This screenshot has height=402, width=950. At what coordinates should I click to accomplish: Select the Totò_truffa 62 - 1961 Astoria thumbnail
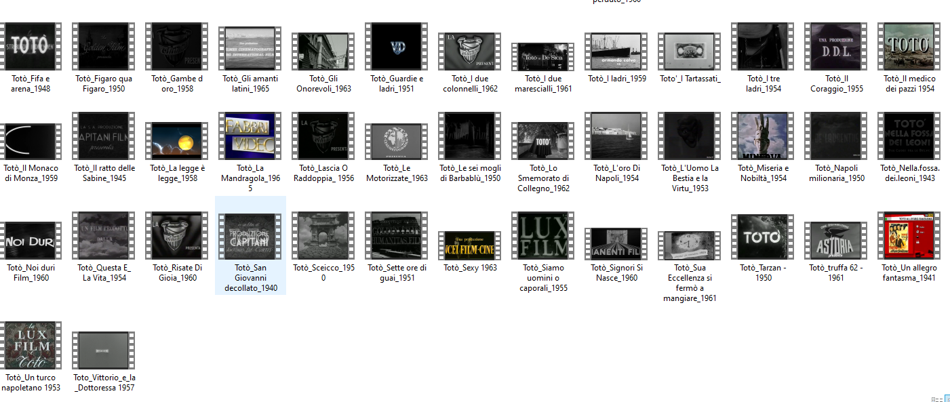836,240
